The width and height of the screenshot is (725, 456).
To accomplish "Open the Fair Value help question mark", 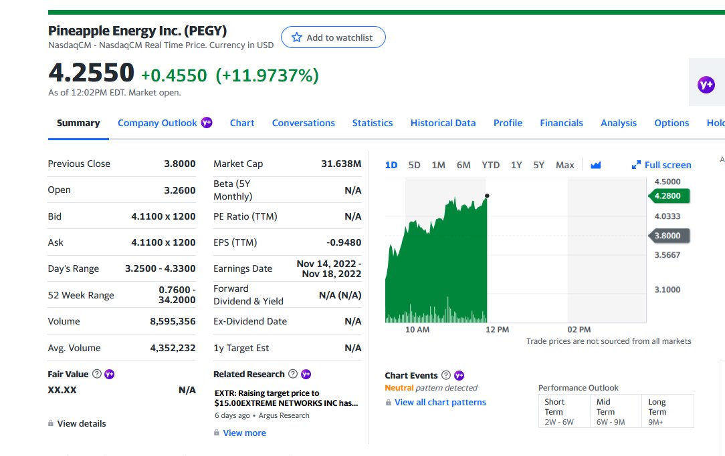I will pos(96,374).
